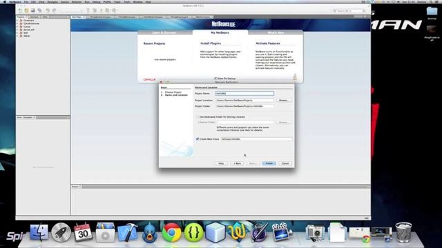Open the Refactor menu
This screenshot has height=248, width=442.
coord(77,1)
